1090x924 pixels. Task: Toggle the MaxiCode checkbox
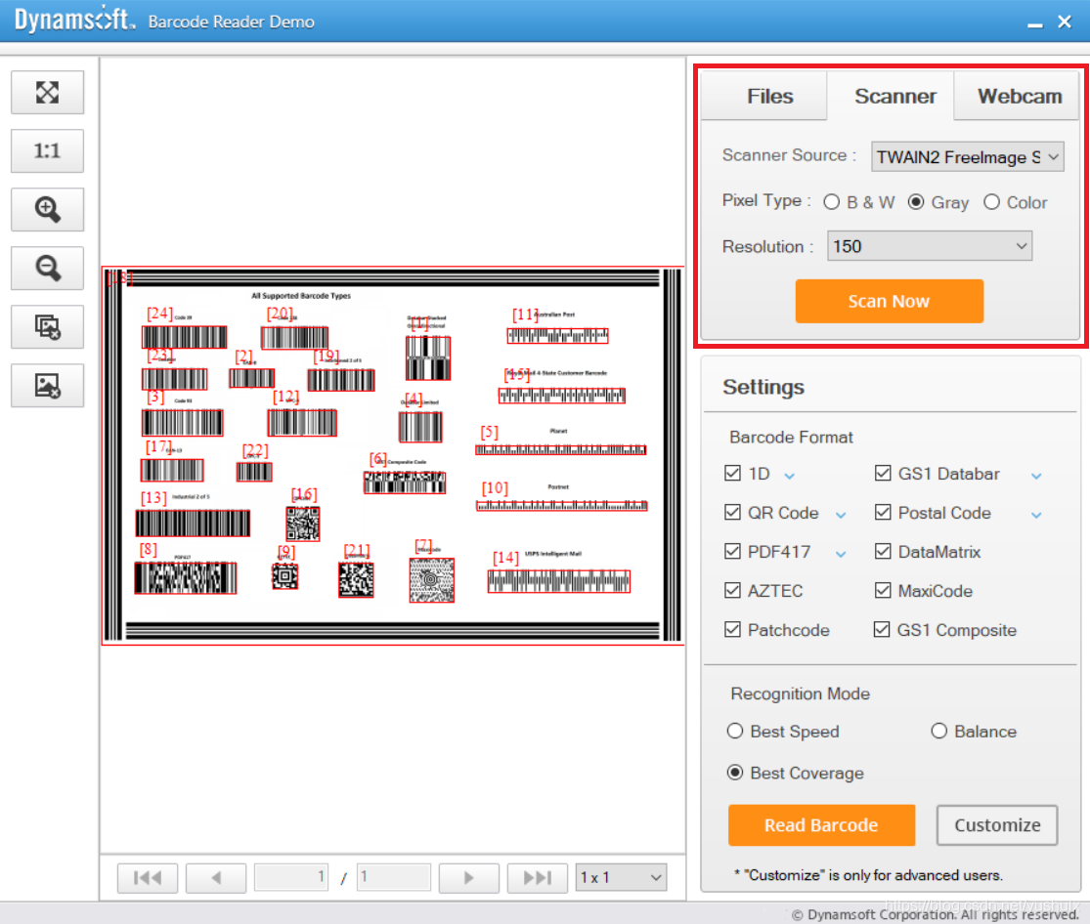[x=883, y=590]
